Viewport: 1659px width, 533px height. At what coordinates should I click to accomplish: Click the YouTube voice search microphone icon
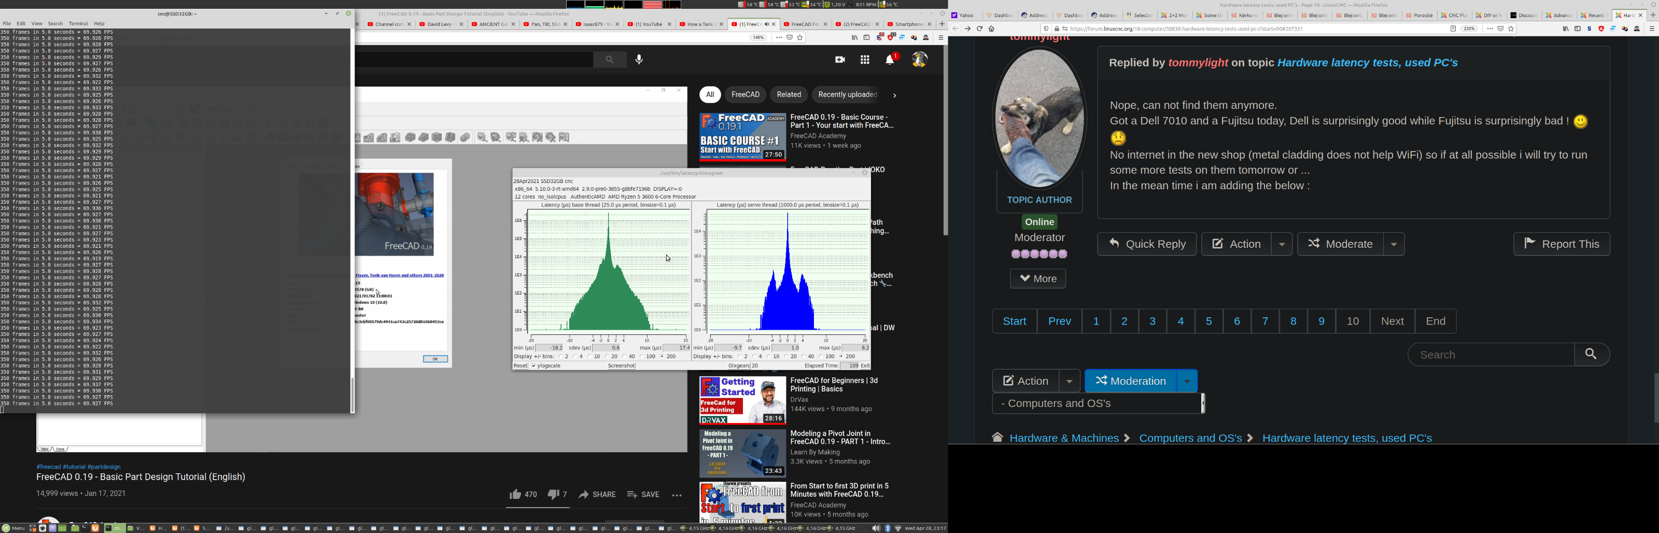pyautogui.click(x=639, y=60)
